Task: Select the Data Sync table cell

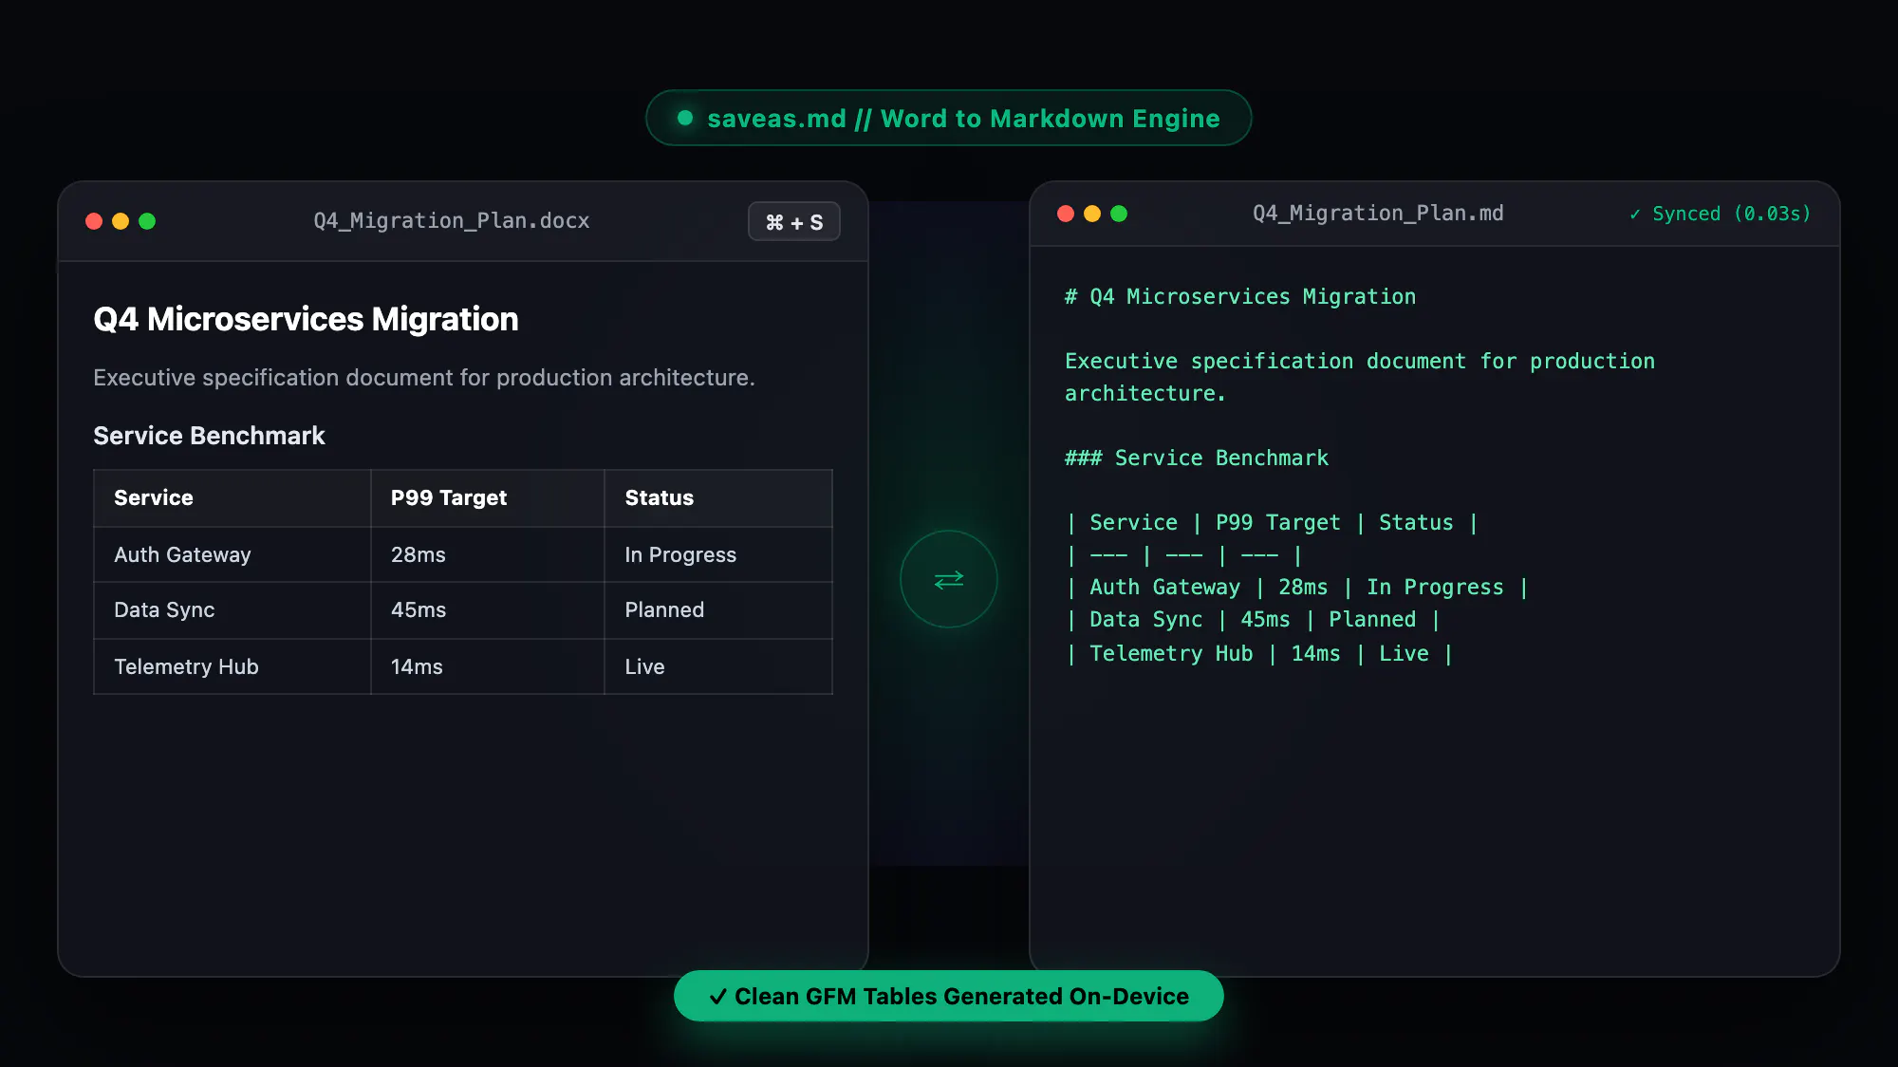Action: coord(233,610)
